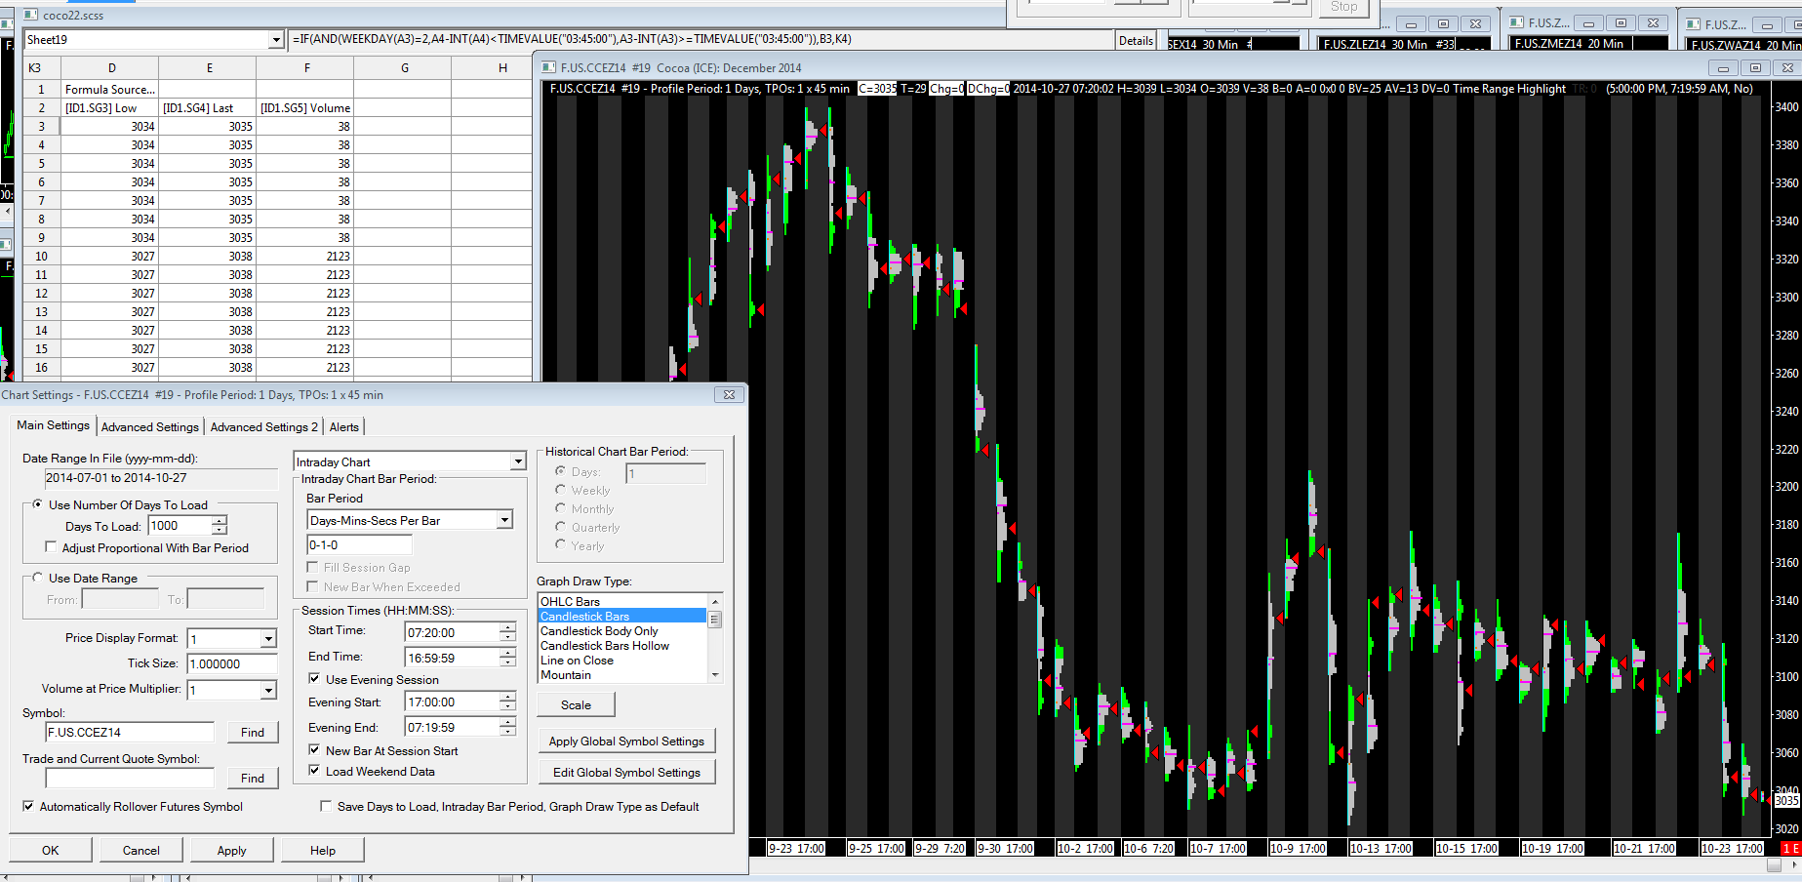Select OHLC Bars draw type
This screenshot has height=882, width=1802.
click(x=622, y=601)
